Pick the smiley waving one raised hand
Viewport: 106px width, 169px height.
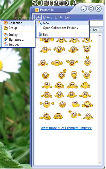62,74
